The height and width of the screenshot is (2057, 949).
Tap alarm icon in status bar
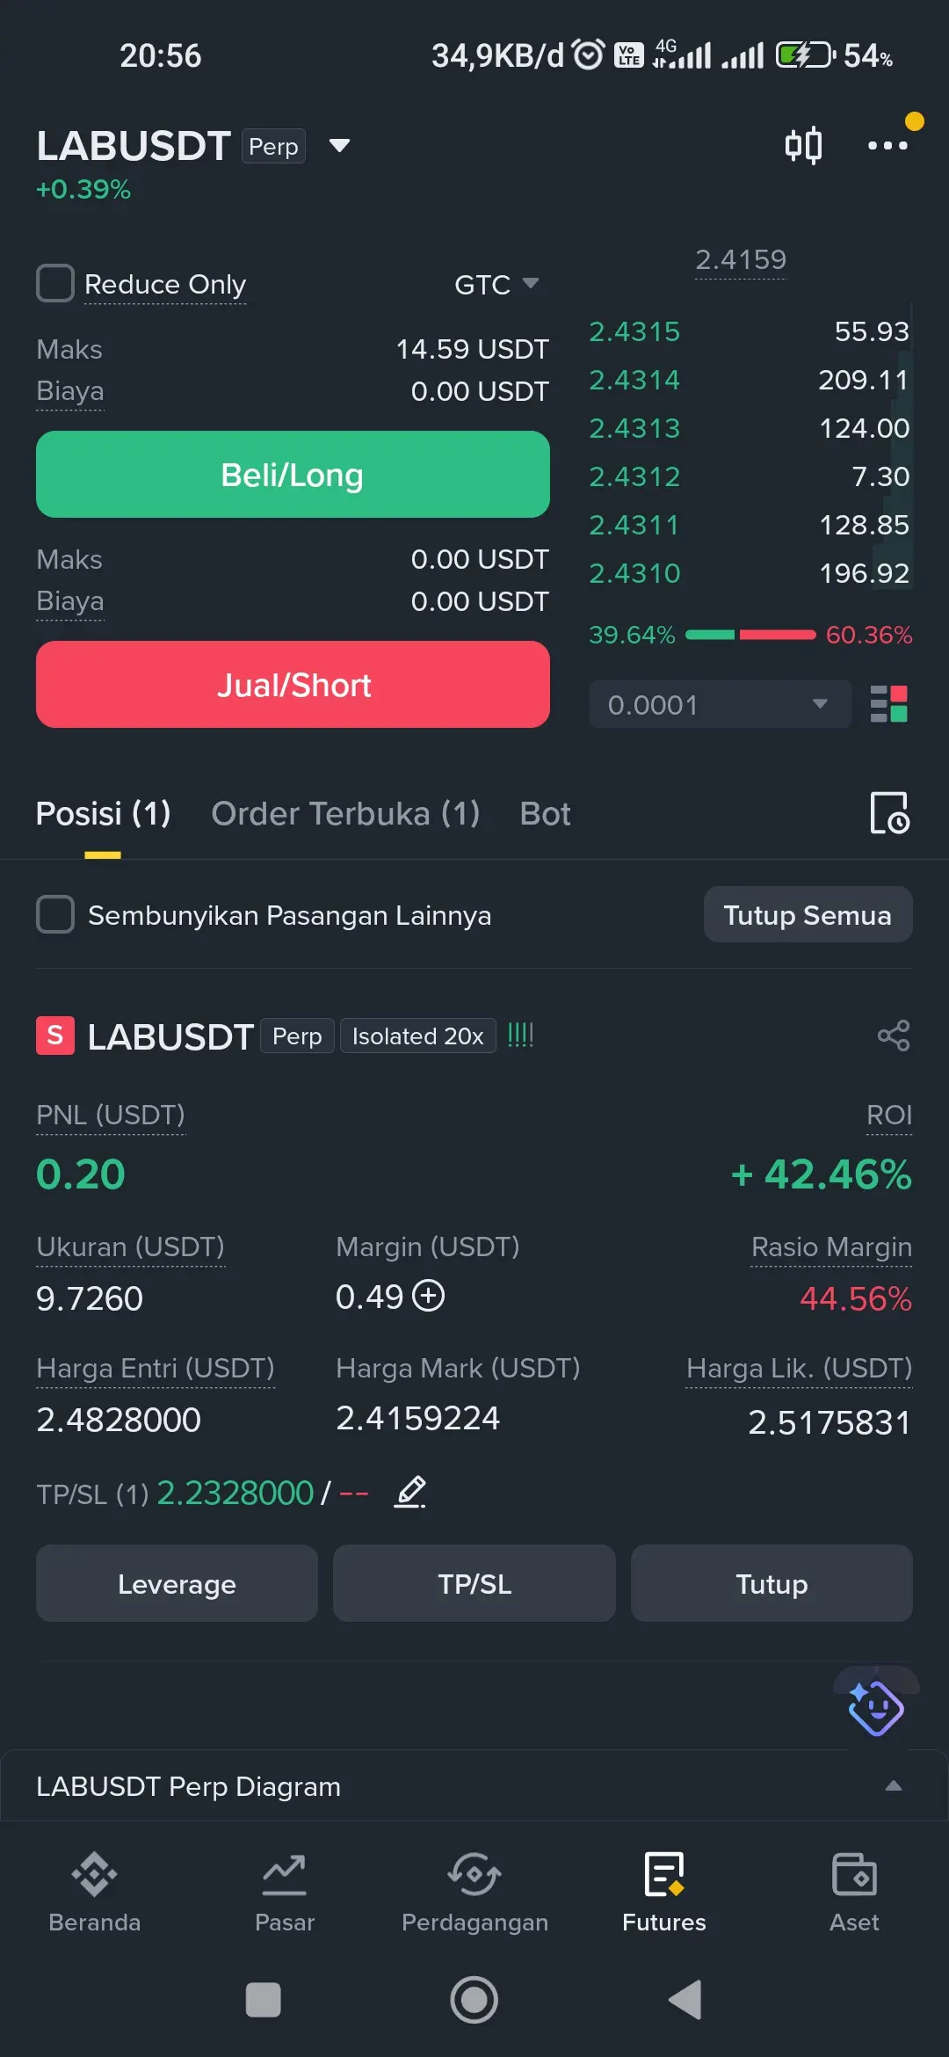pyautogui.click(x=588, y=55)
